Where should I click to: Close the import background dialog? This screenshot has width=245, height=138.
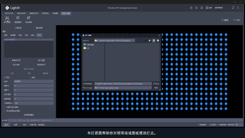coord(159,35)
